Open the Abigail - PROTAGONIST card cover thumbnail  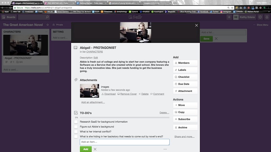pos(26,45)
